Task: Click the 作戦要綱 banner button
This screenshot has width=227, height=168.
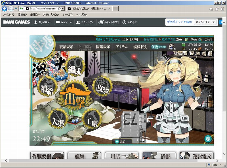Action: (x=47, y=156)
